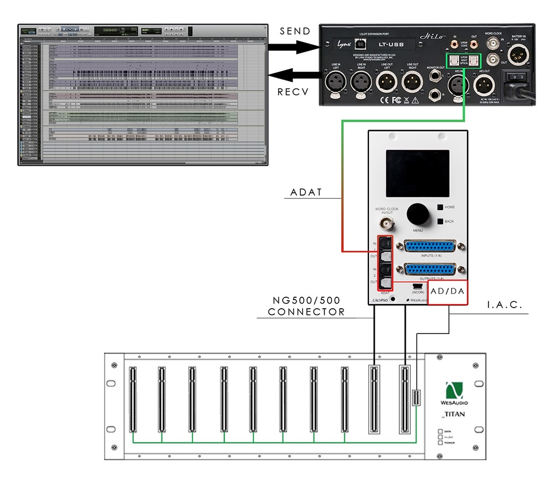Click the _CALYPSO name on the module
547x482 pixels.
click(x=380, y=300)
